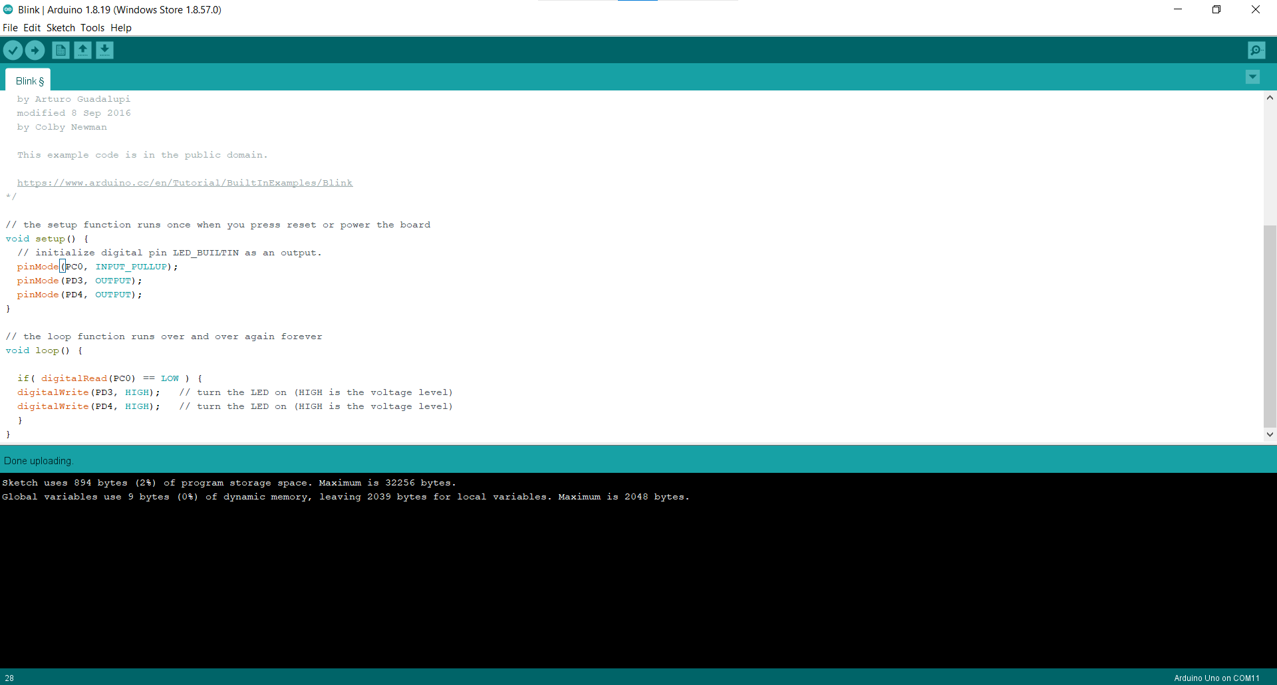Click 'modified 8 Sep 2016' comment line

point(74,113)
